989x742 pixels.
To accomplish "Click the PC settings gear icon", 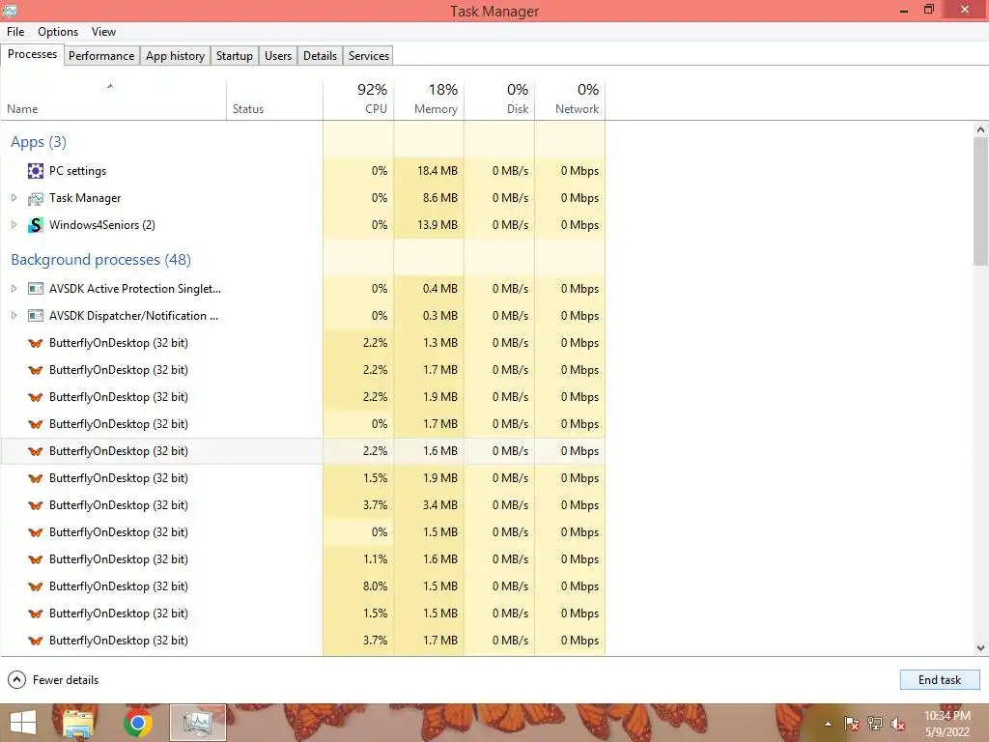I will tap(36, 171).
